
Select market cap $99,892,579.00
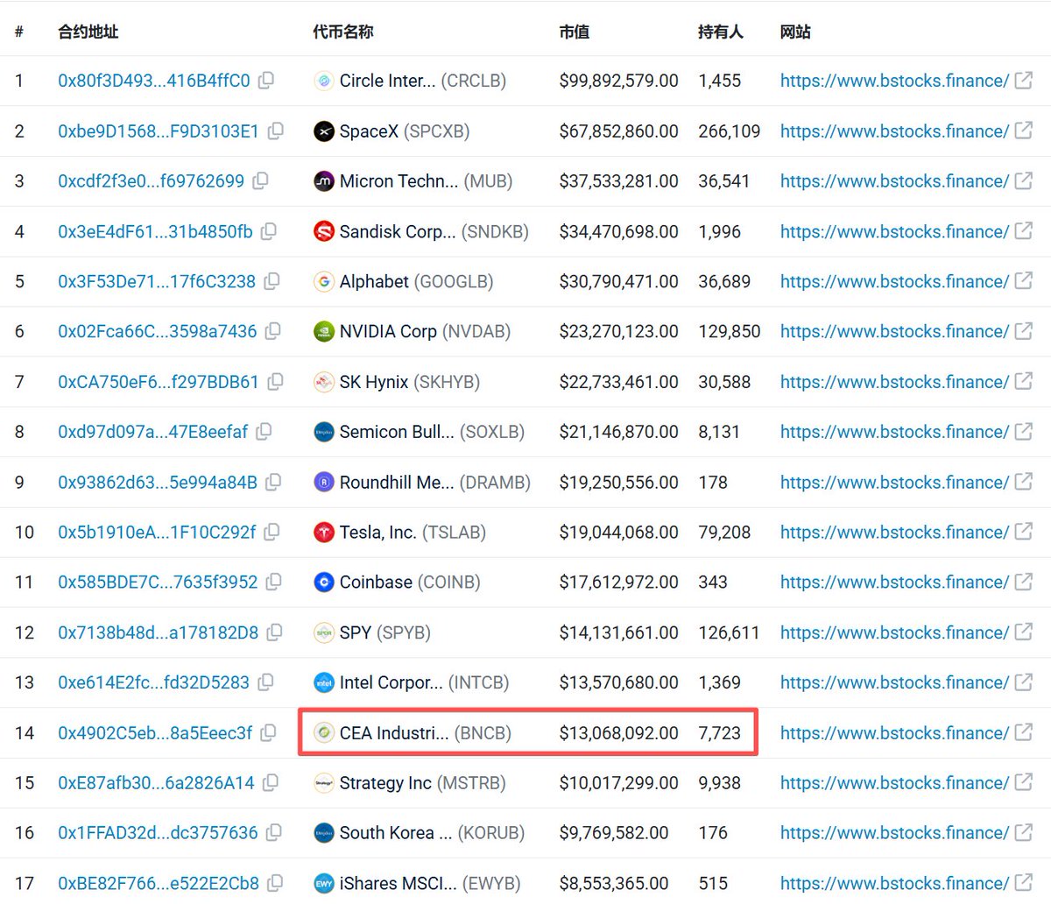619,81
